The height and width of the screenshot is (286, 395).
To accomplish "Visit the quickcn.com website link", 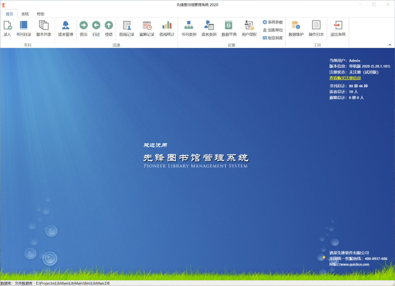I will click(349, 264).
